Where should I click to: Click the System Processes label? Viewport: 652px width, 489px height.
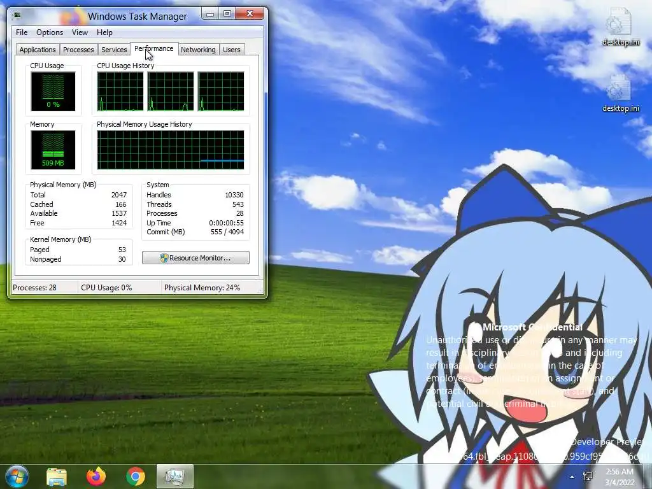pyautogui.click(x=162, y=213)
